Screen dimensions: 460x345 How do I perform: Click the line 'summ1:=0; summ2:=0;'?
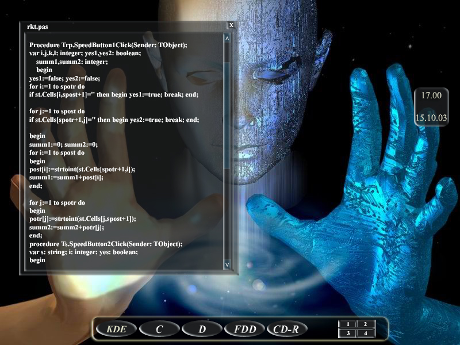click(x=63, y=144)
